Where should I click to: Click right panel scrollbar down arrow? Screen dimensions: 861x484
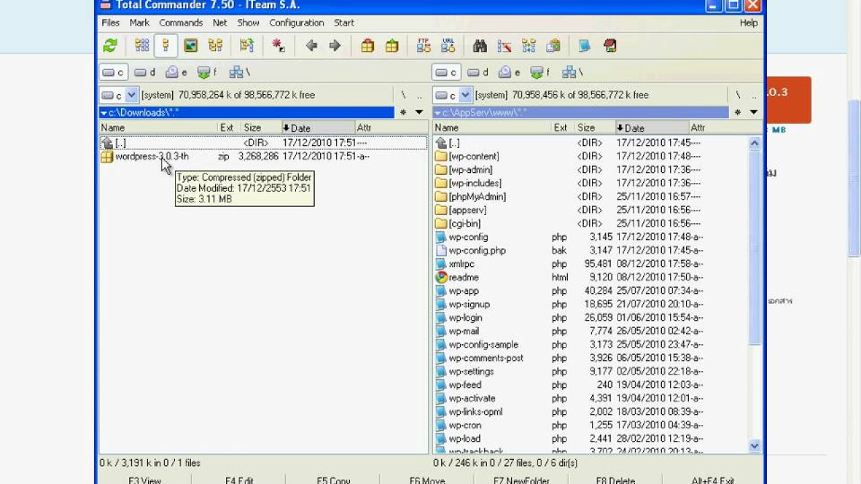pyautogui.click(x=754, y=446)
